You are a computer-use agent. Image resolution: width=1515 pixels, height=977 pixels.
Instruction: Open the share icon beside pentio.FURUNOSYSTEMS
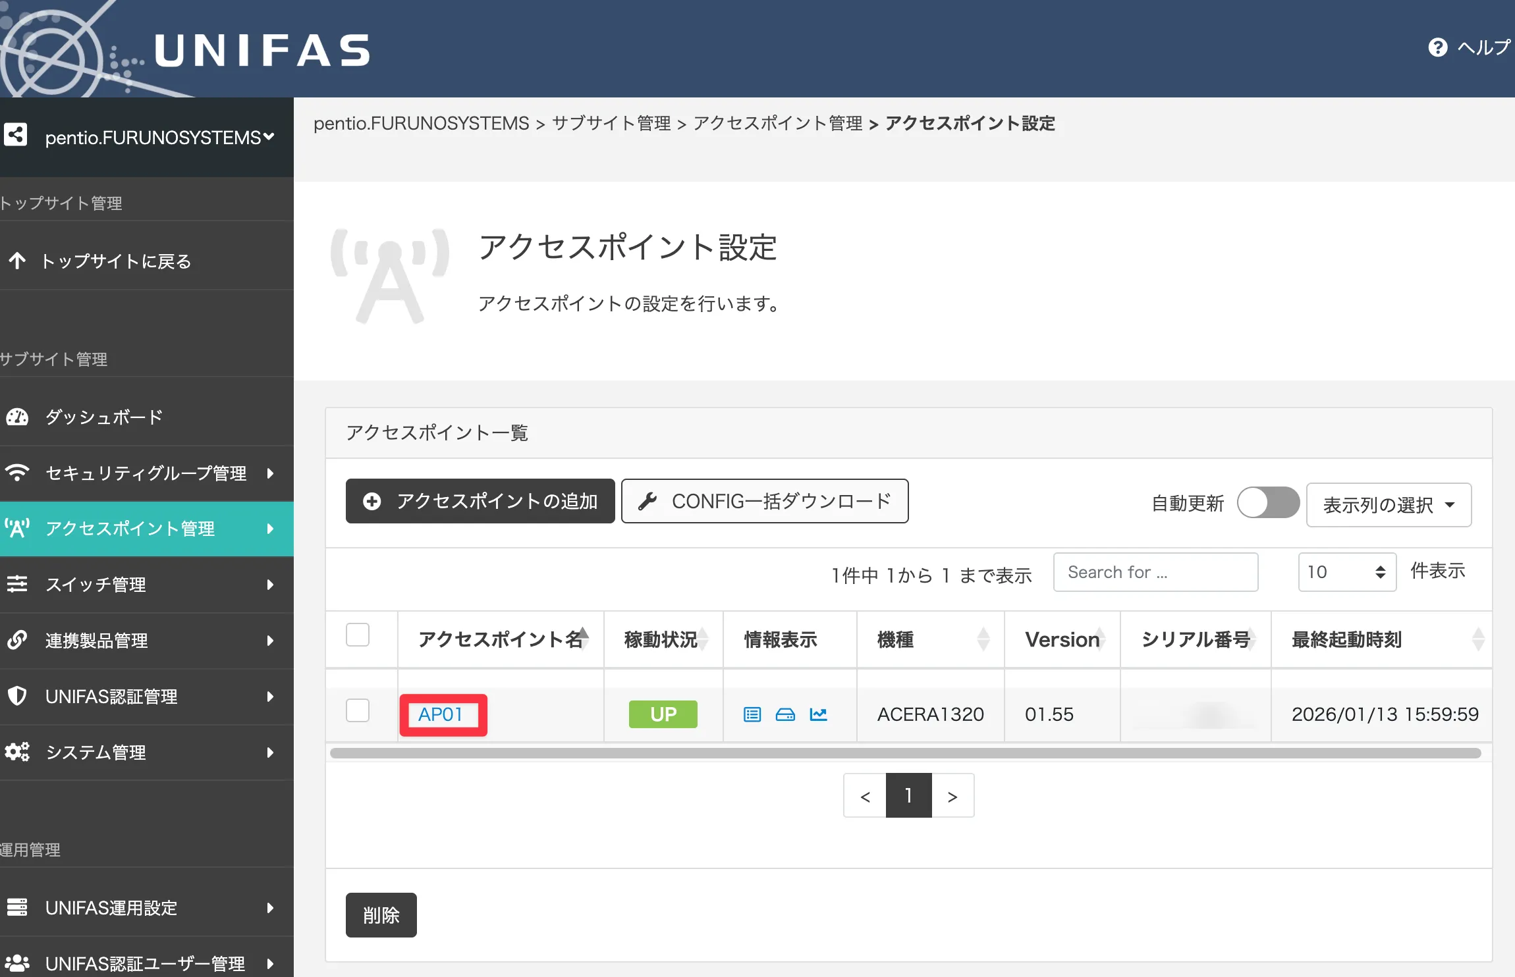pyautogui.click(x=14, y=134)
